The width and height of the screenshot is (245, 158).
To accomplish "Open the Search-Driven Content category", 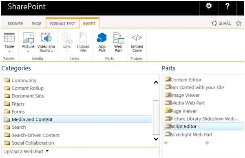I will [x=32, y=135].
